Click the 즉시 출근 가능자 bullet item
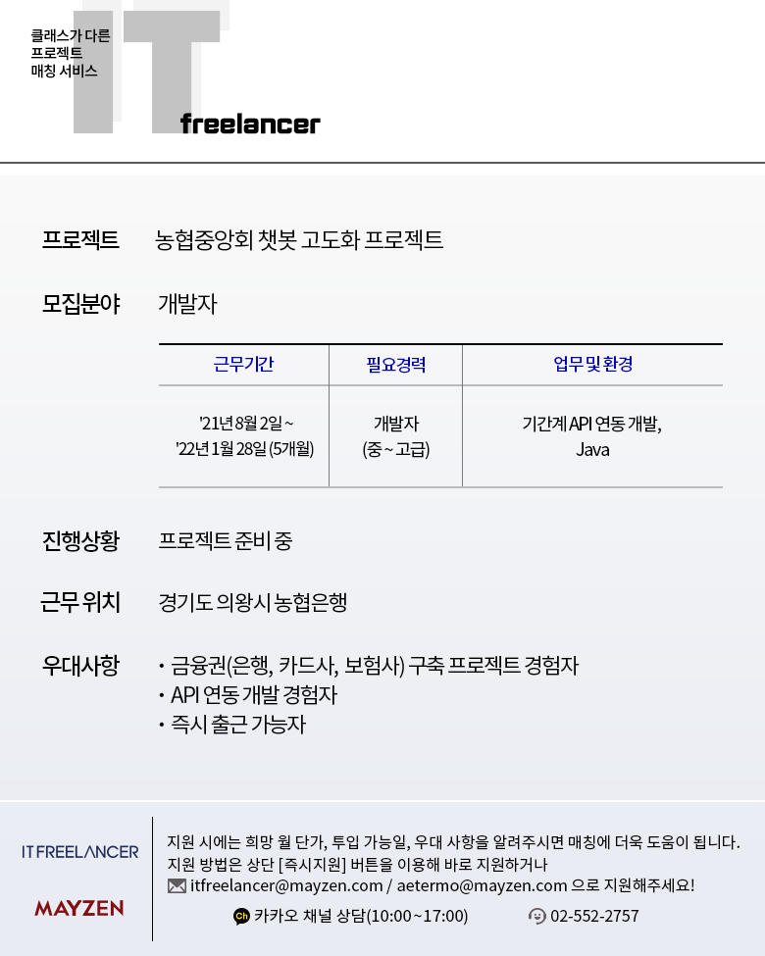This screenshot has height=956, width=765. [x=238, y=725]
